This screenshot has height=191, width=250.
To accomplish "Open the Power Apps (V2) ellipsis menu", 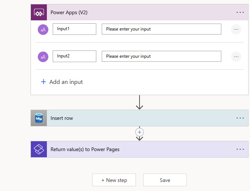I will [240, 12].
